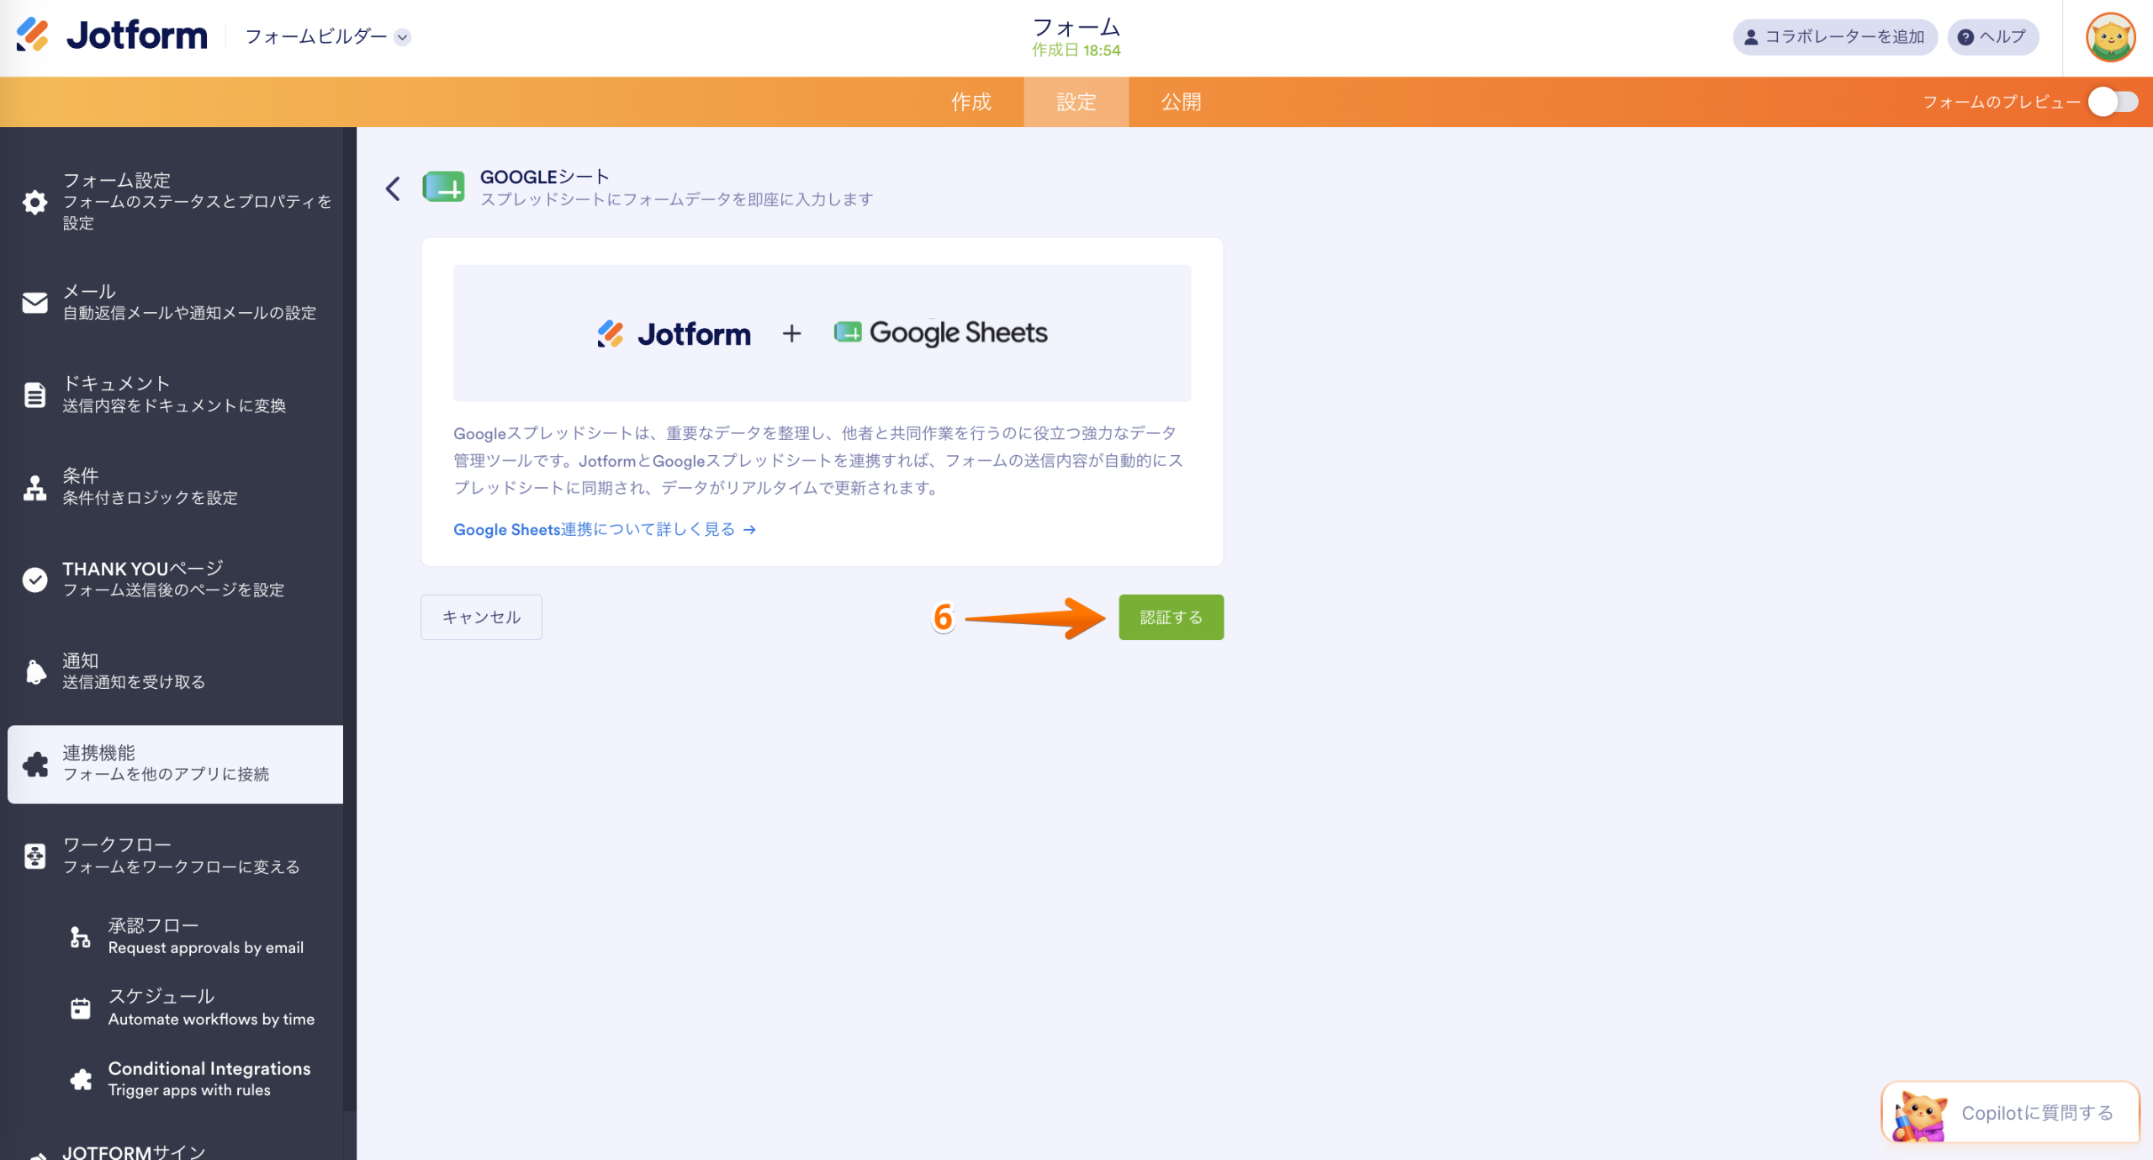
Task: Click the sidebar vertical scrollbar
Action: click(350, 618)
